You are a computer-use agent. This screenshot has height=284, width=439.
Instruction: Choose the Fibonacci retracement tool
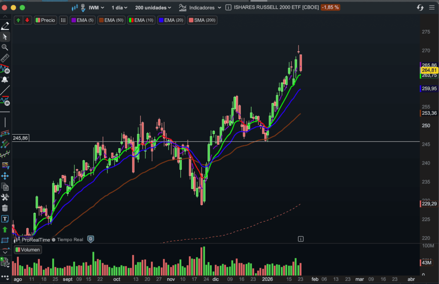[x=5, y=165]
